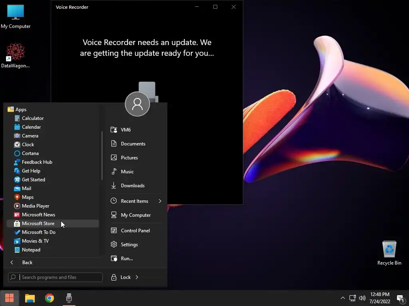The height and width of the screenshot is (306, 409).
Task: Start the Clock app
Action: pos(53,144)
